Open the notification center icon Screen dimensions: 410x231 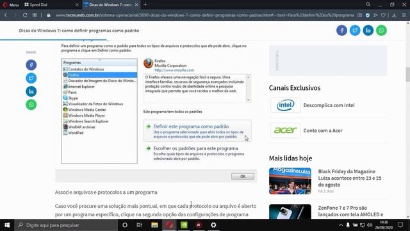(400, 225)
